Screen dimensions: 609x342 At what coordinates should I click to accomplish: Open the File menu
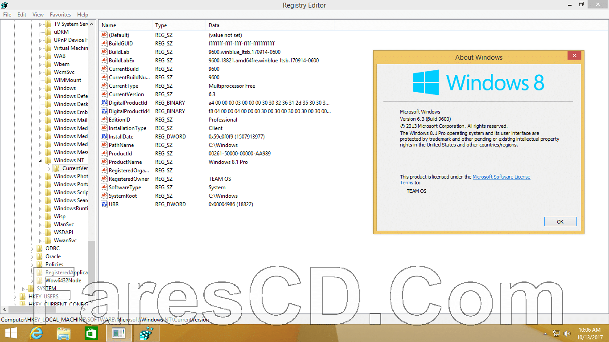click(x=7, y=15)
